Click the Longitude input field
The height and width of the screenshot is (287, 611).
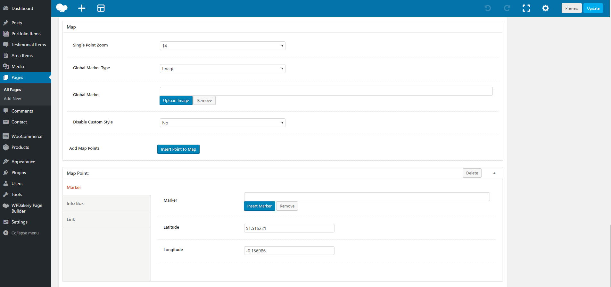click(x=289, y=251)
